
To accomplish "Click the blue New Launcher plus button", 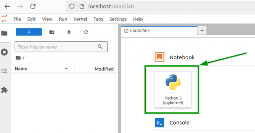I will point(29,32).
